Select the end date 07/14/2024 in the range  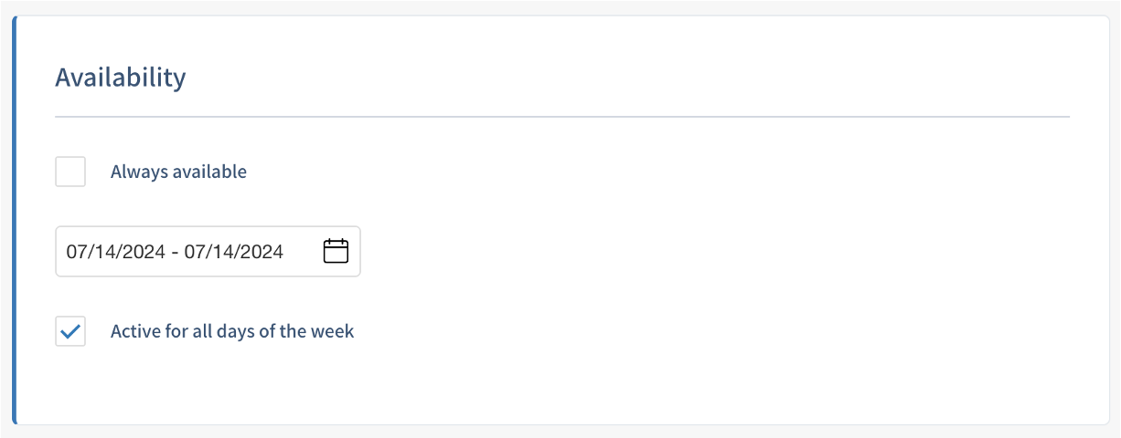tap(234, 251)
